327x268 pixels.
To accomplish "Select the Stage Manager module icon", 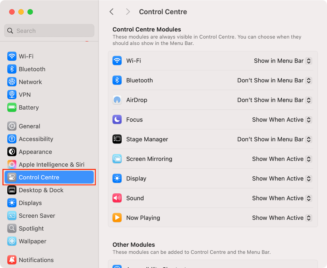I will pyautogui.click(x=117, y=139).
